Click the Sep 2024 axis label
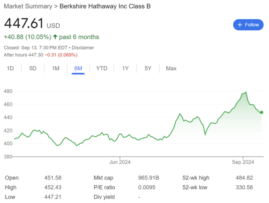 point(243,162)
